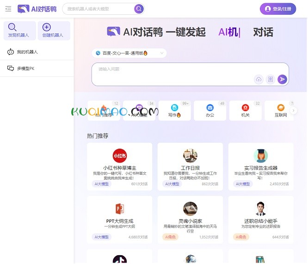Open the 述职总结小能手 bot title

coord(261,221)
